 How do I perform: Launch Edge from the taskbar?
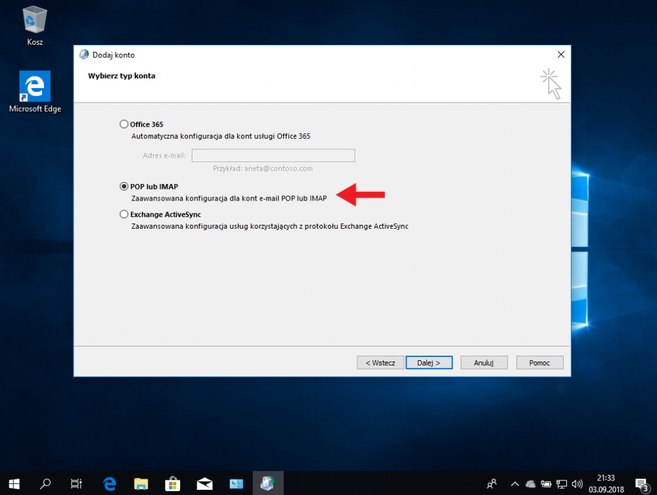pyautogui.click(x=110, y=484)
